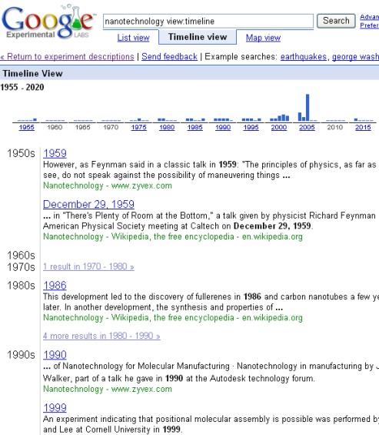Open the 1985 timeline period
379x435 pixels.
(x=194, y=127)
